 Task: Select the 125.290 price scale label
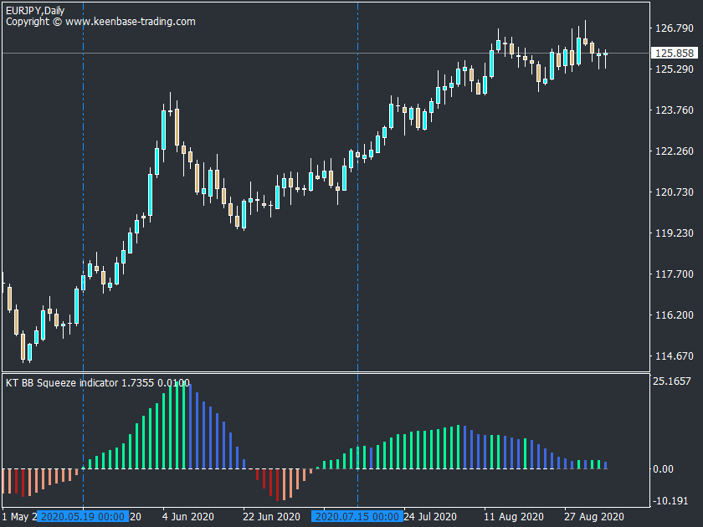tap(675, 69)
